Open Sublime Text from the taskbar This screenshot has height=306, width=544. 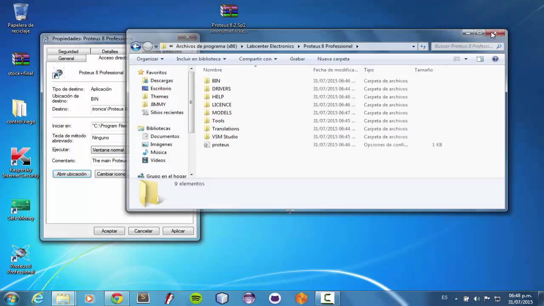(x=143, y=298)
